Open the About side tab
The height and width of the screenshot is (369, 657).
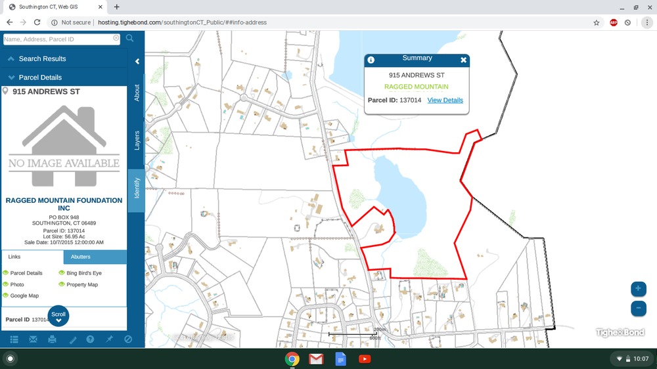click(x=137, y=93)
